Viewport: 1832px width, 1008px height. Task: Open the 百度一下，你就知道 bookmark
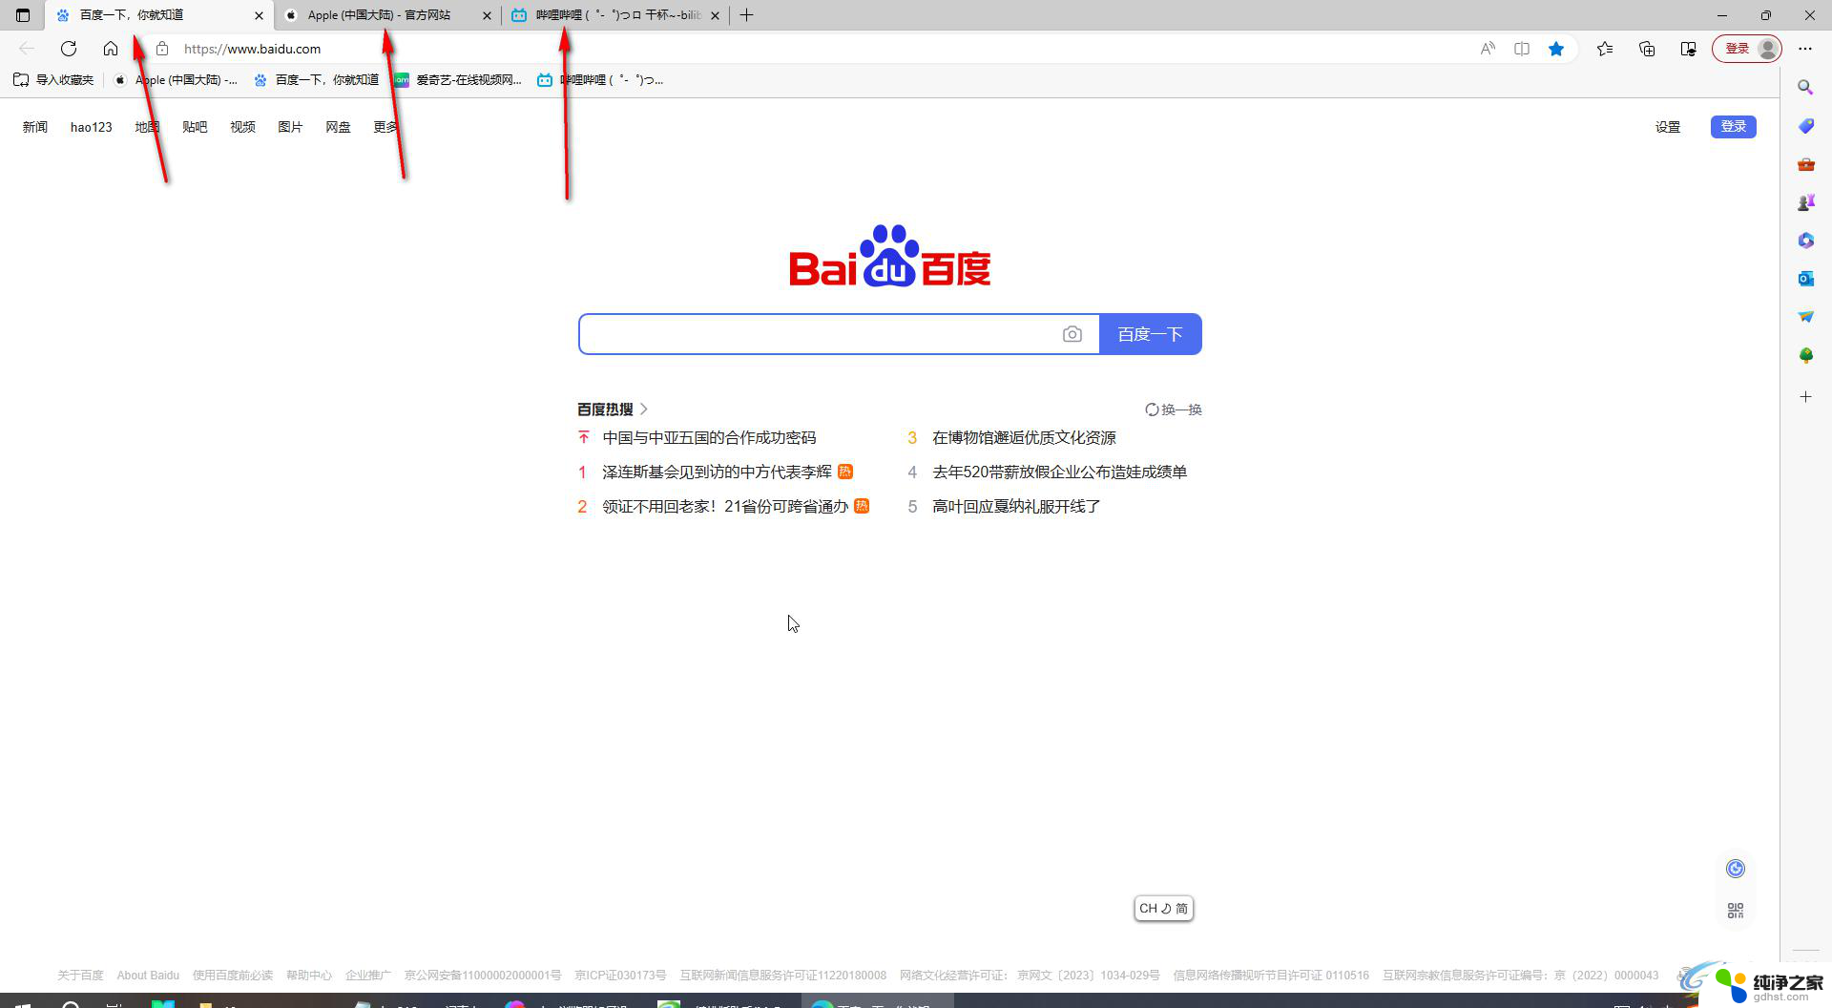tap(317, 80)
